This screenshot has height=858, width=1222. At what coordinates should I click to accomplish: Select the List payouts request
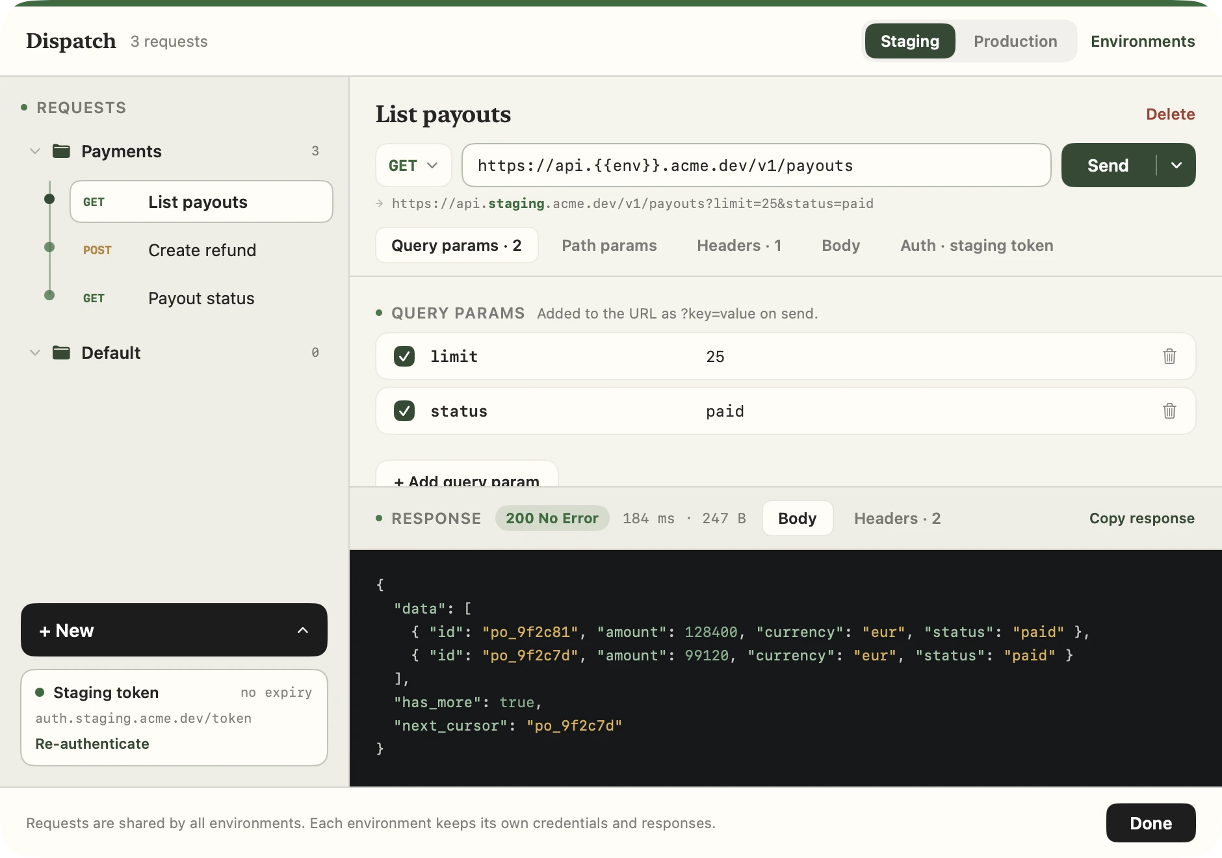tap(201, 201)
